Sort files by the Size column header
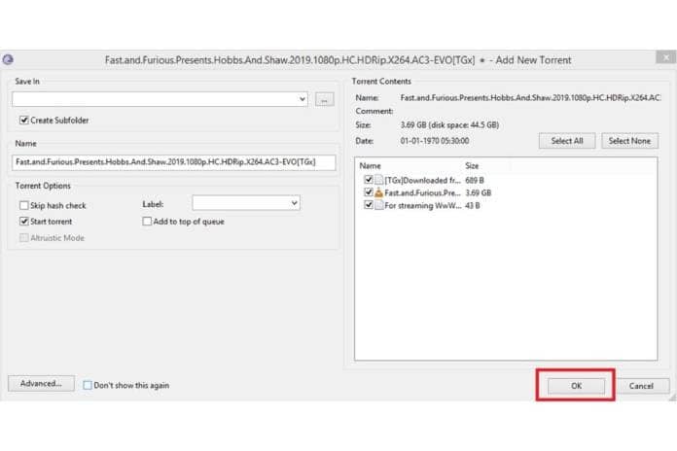 click(x=472, y=166)
